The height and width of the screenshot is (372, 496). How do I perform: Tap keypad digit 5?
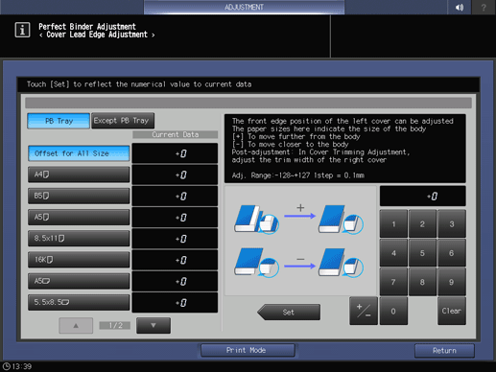pos(422,253)
